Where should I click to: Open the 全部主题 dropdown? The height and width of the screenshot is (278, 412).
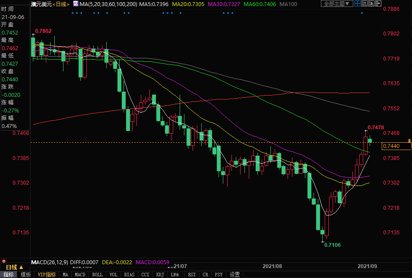(x=337, y=4)
